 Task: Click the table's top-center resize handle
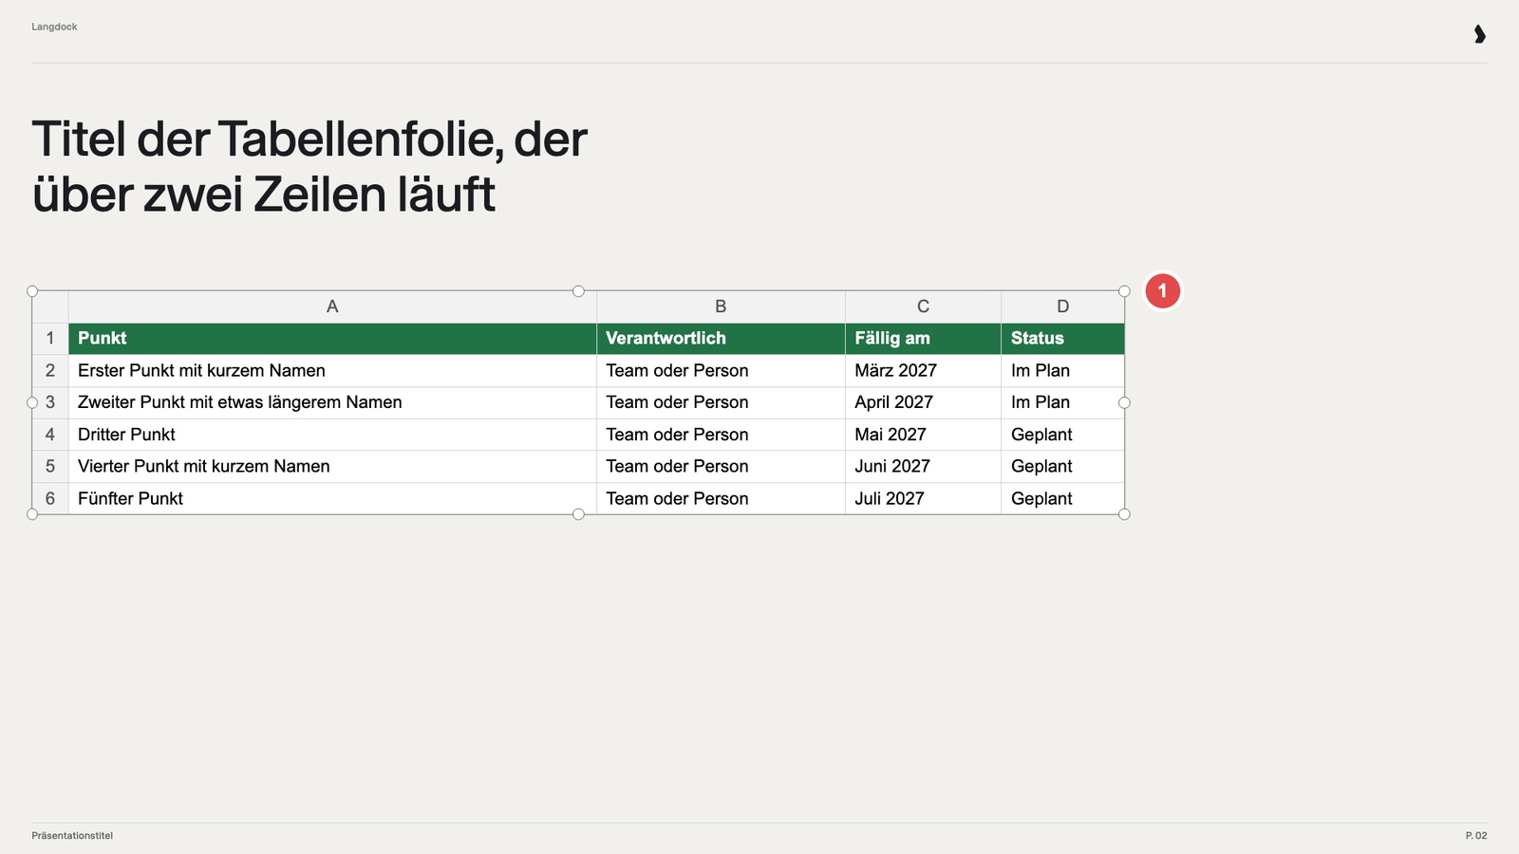coord(578,291)
